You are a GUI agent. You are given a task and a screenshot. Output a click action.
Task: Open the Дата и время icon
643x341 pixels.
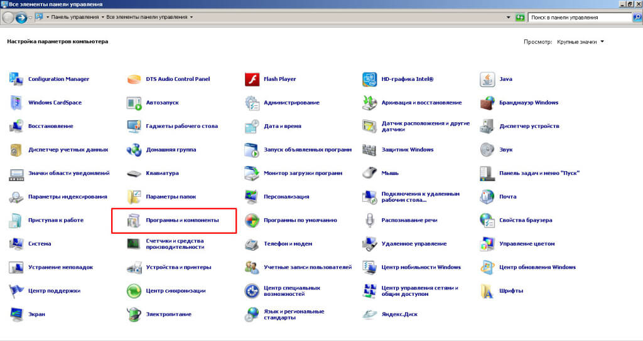coord(252,126)
